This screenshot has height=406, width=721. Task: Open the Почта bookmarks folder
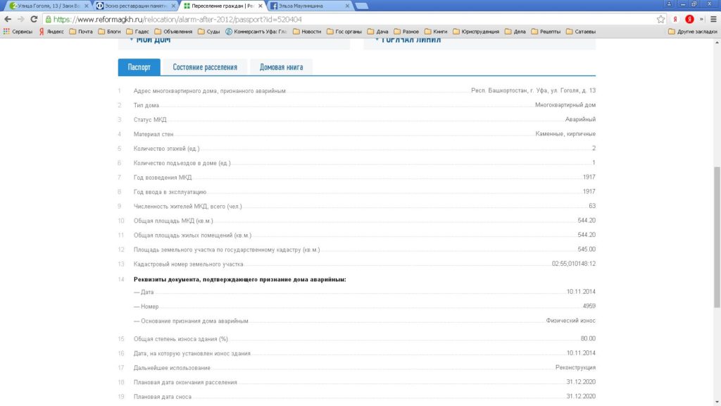[x=80, y=31]
